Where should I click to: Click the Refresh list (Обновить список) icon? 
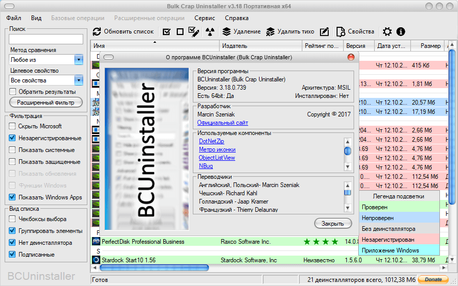click(97, 31)
